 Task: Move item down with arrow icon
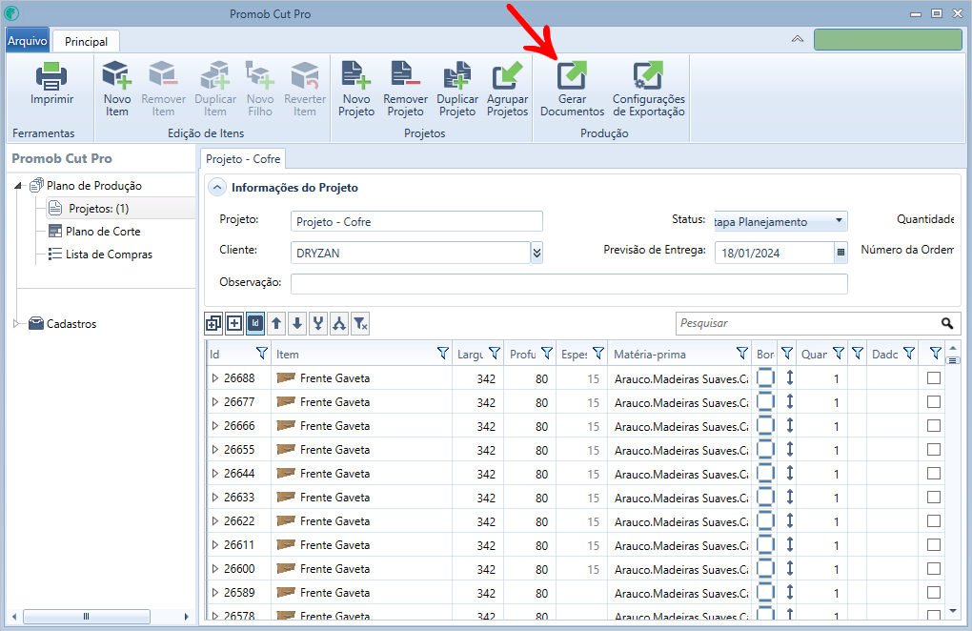click(297, 323)
